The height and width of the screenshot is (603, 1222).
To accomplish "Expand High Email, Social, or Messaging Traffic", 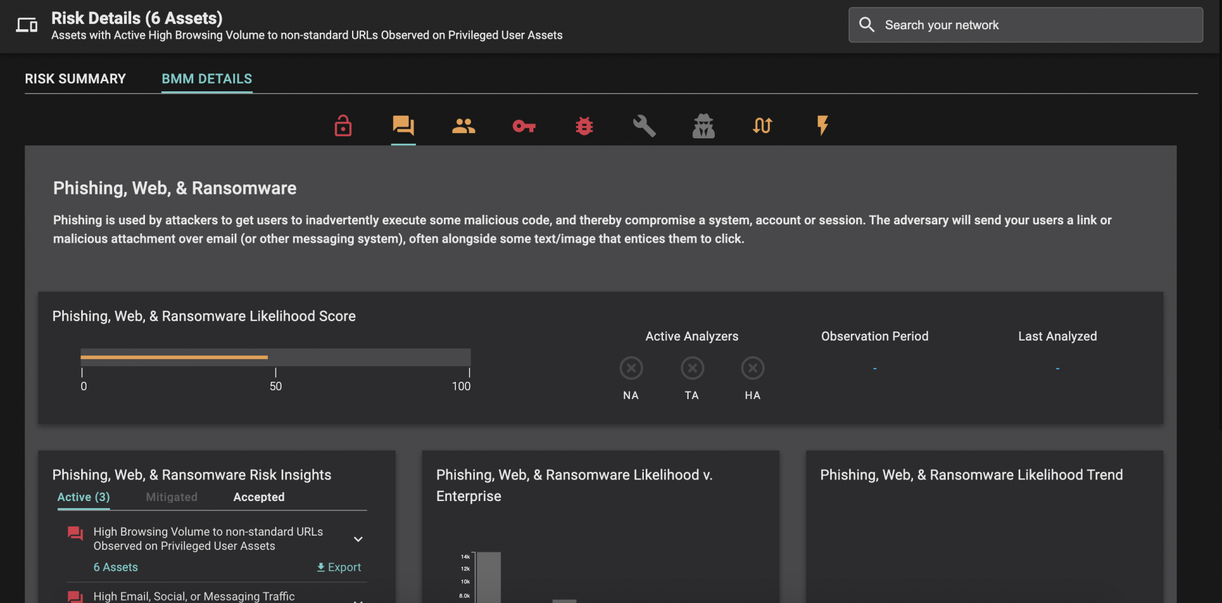I will pyautogui.click(x=358, y=598).
